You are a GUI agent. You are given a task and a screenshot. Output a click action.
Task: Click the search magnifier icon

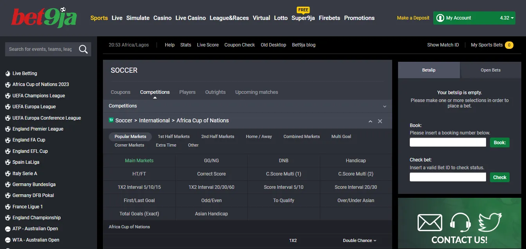pyautogui.click(x=83, y=49)
